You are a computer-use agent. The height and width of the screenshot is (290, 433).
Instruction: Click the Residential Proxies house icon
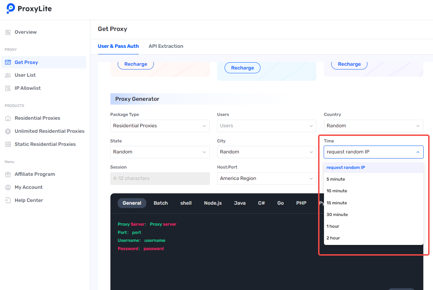8,118
